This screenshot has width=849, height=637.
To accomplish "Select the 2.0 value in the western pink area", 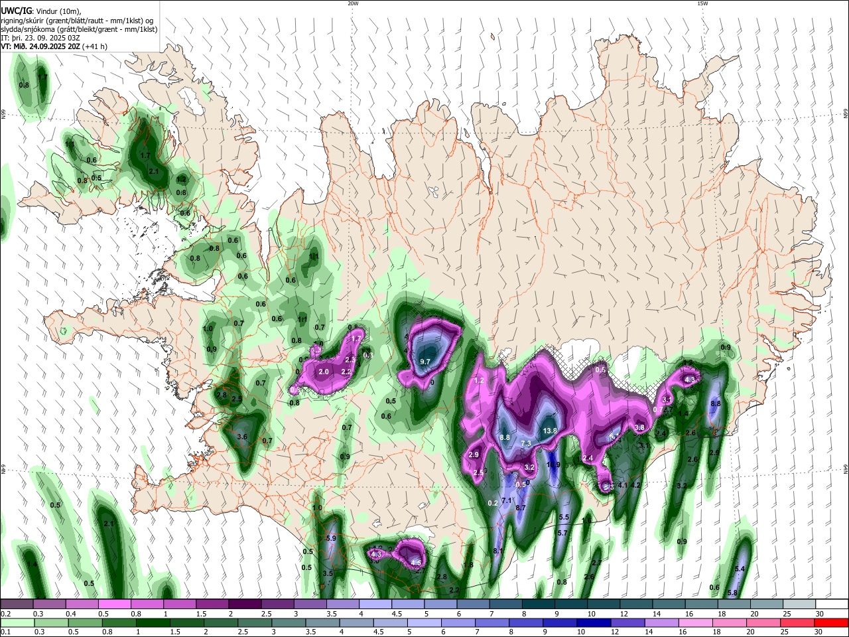I will [x=324, y=372].
